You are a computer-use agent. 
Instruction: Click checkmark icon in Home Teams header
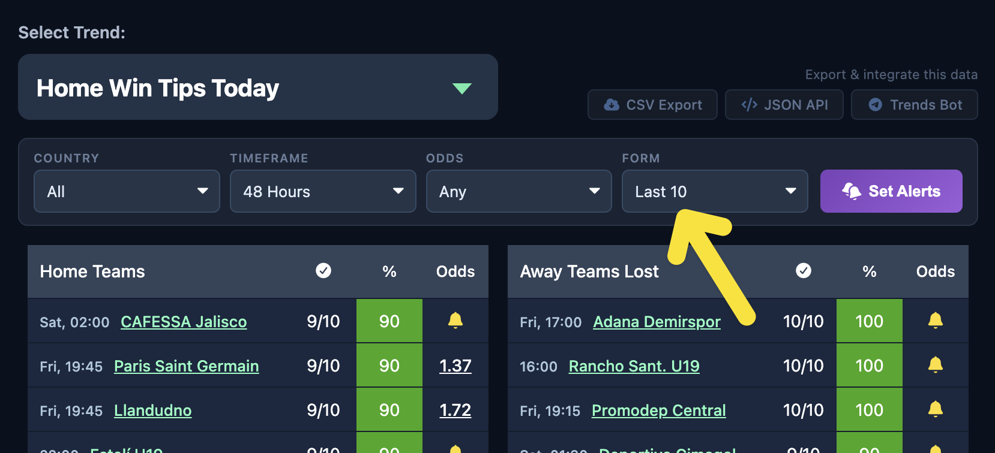pos(323,271)
